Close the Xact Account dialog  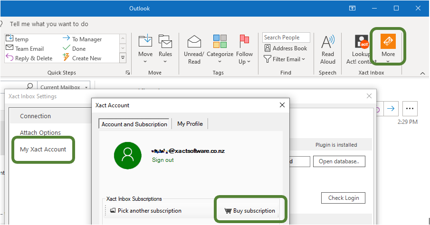coord(282,105)
